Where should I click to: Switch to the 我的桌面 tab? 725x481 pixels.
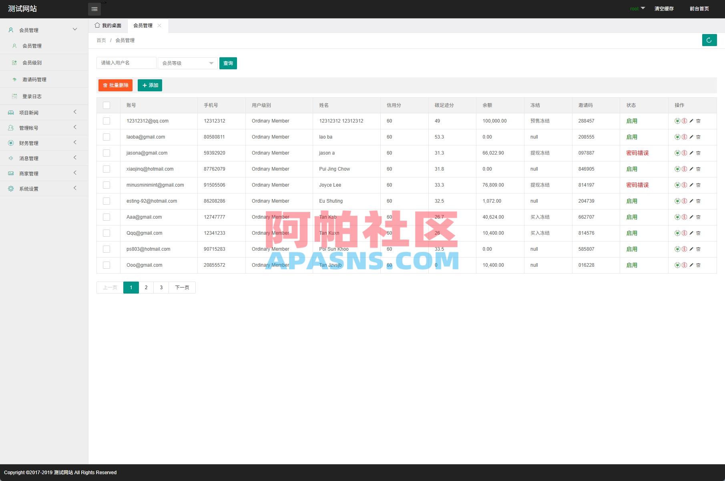(108, 25)
